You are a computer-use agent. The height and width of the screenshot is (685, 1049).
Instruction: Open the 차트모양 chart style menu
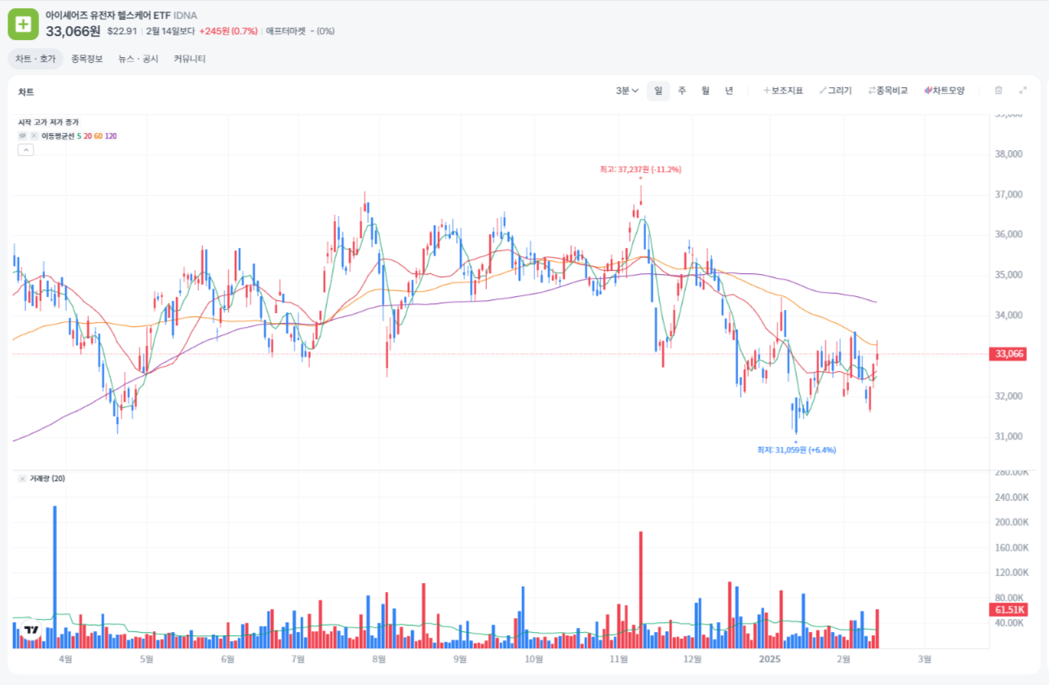coord(945,91)
